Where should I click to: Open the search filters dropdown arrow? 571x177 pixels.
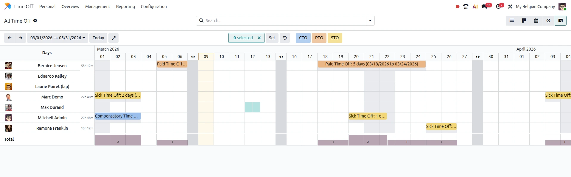pyautogui.click(x=370, y=21)
